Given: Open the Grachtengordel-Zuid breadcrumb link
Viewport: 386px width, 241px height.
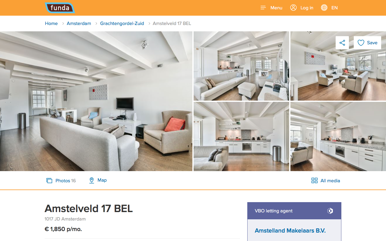Looking at the screenshot, I should tap(122, 23).
